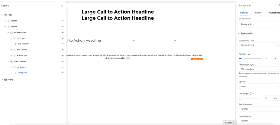Click the line height value field
The image size is (280, 125).
pyautogui.click(x=267, y=98)
